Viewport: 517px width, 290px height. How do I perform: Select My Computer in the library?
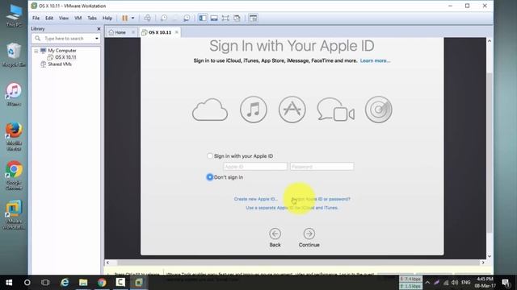pyautogui.click(x=62, y=51)
